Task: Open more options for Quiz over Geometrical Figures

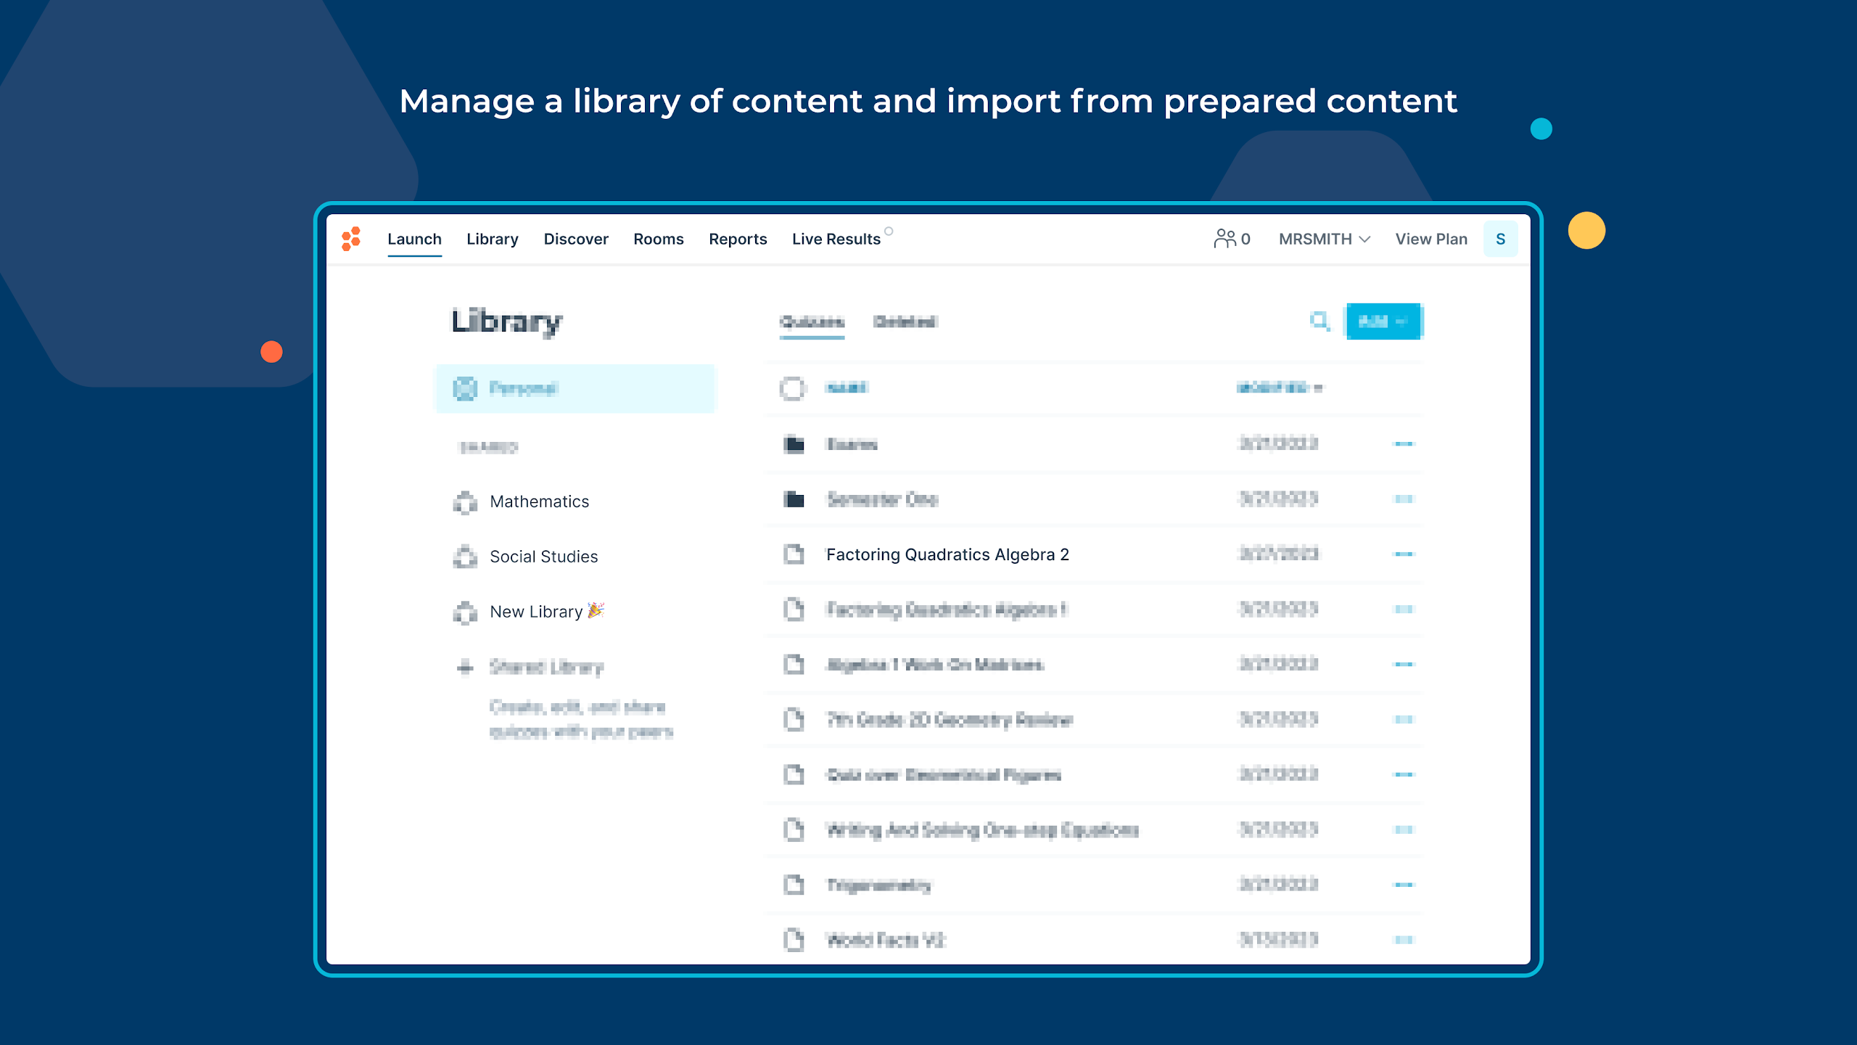Action: pyautogui.click(x=1404, y=774)
